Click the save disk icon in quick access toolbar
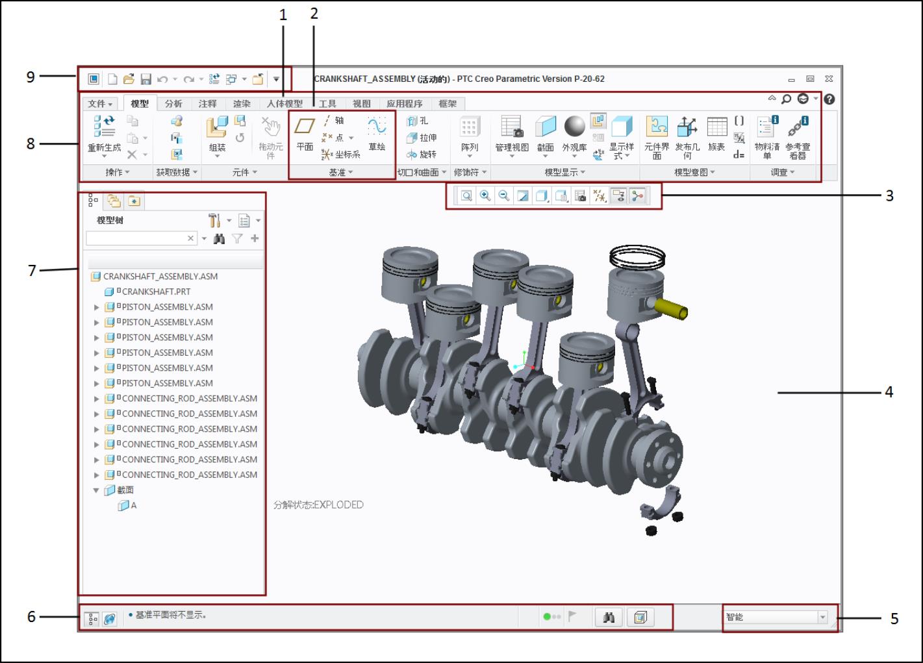Image resolution: width=923 pixels, height=663 pixels. tap(145, 79)
